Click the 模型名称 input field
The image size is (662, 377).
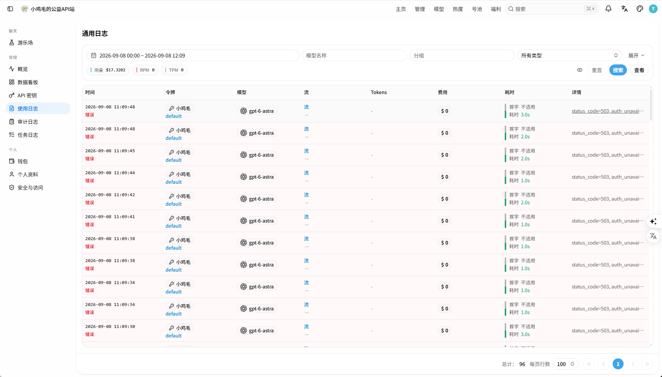click(x=354, y=56)
